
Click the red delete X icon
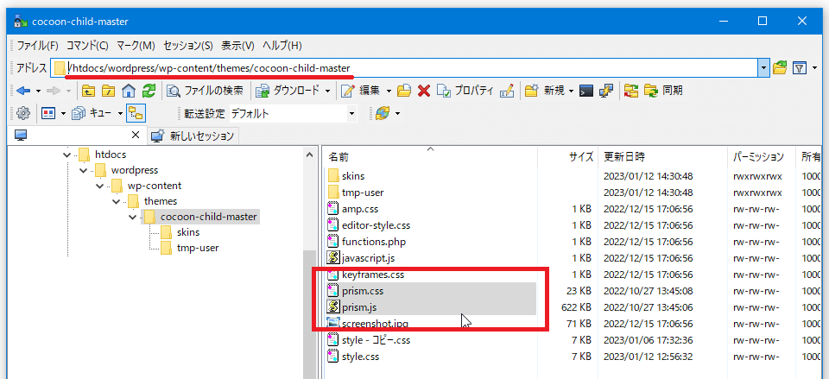424,91
